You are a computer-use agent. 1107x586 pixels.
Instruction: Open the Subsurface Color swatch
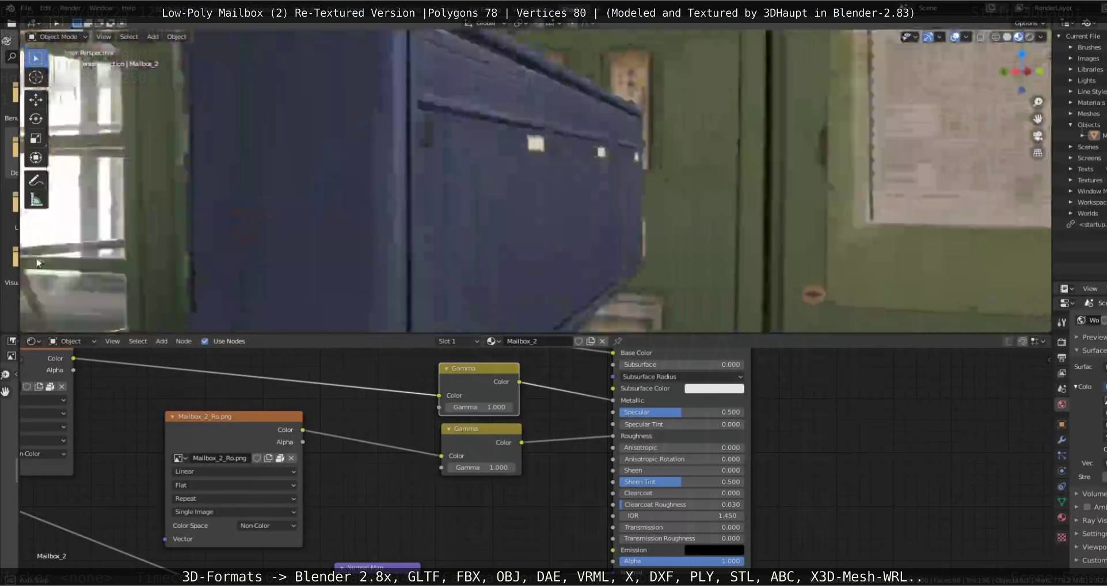(714, 389)
